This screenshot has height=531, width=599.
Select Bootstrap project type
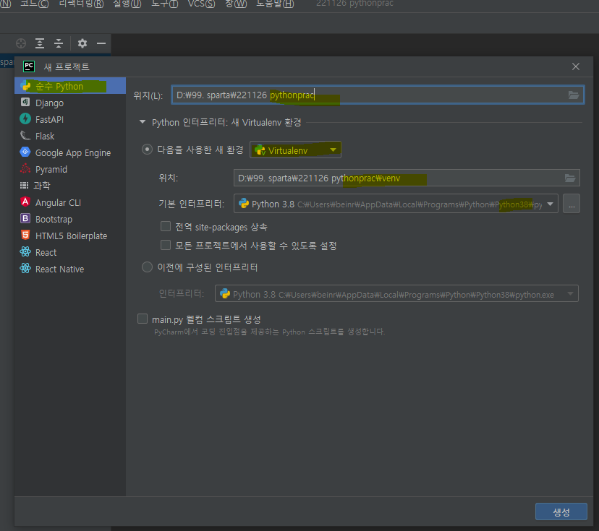(70, 219)
